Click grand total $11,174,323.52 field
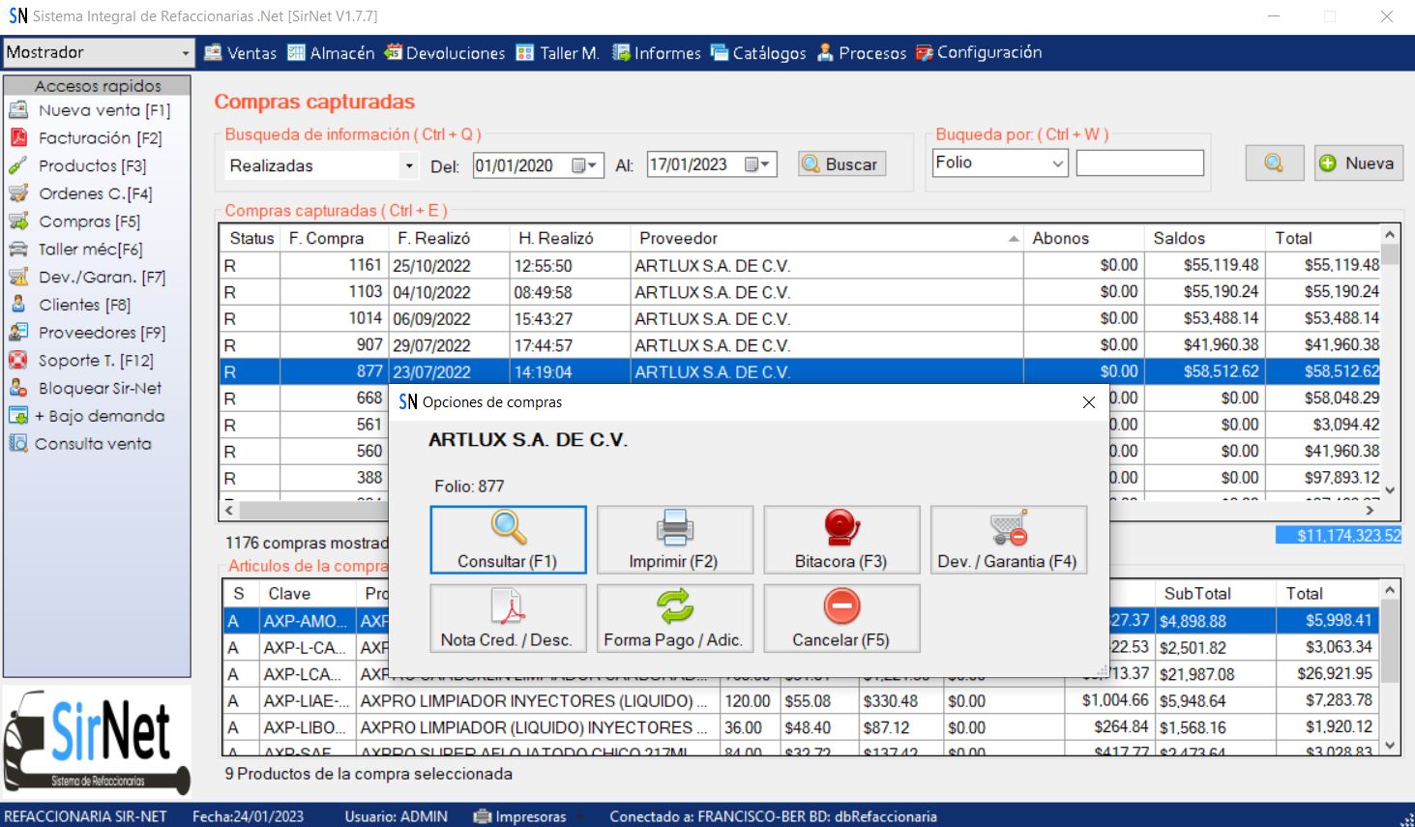 point(1338,535)
